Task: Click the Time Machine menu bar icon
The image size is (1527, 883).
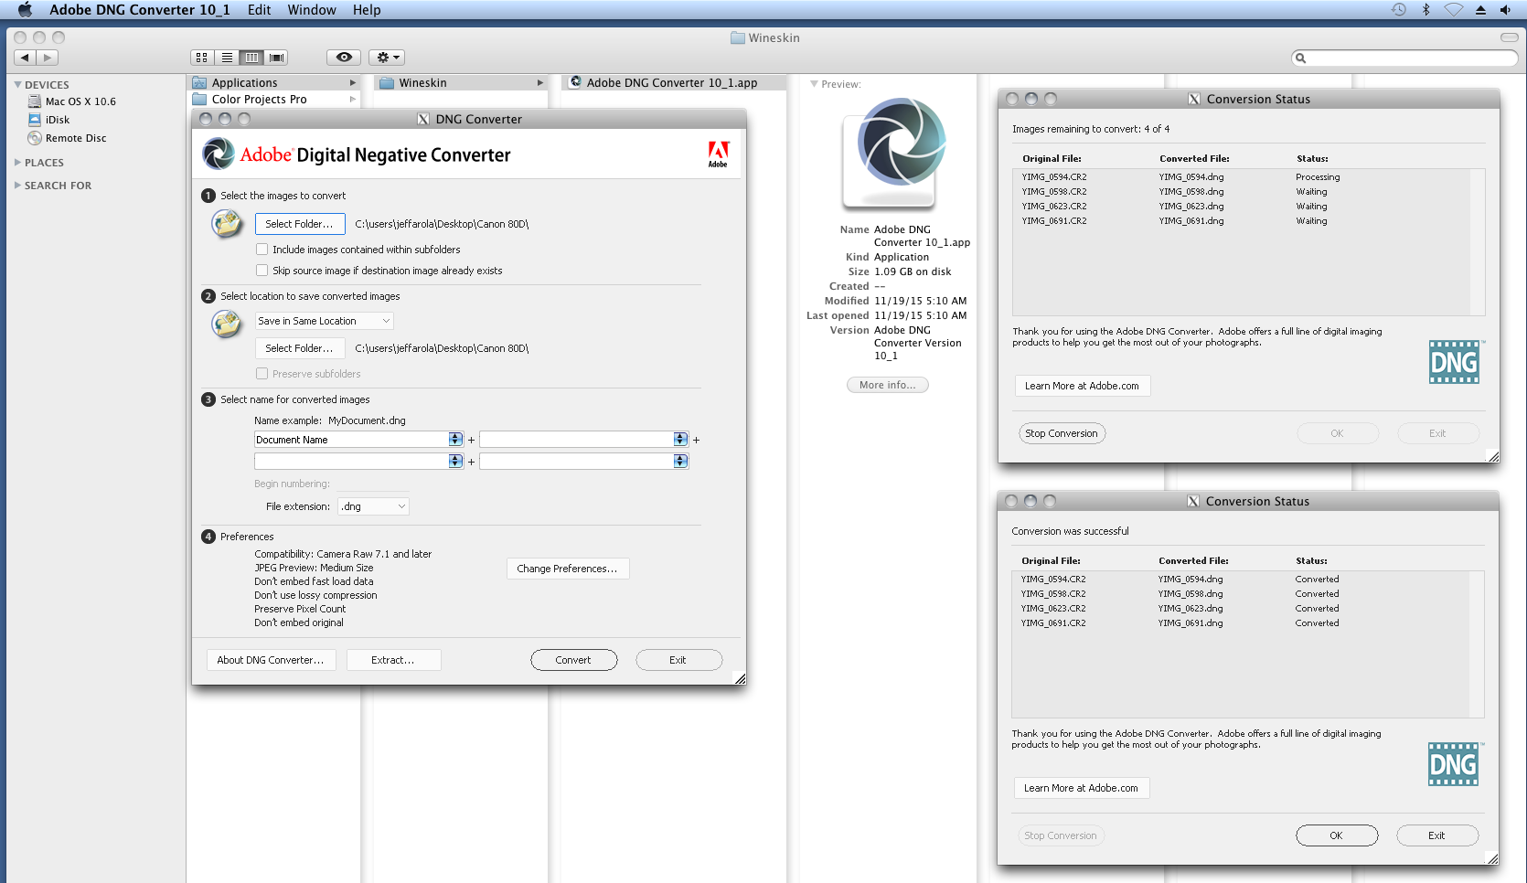Action: click(1399, 10)
